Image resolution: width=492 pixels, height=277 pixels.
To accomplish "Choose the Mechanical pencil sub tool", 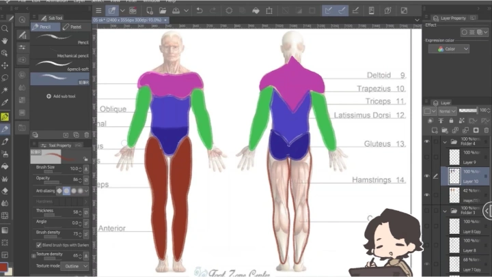I will click(60, 53).
